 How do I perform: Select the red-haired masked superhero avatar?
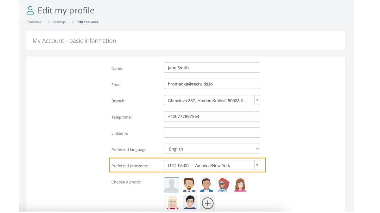coord(224,185)
